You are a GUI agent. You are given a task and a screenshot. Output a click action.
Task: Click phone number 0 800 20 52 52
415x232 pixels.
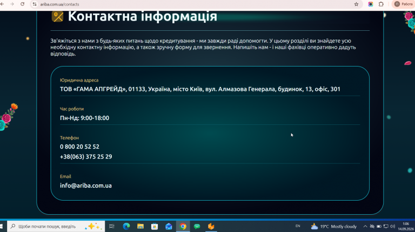pos(79,147)
